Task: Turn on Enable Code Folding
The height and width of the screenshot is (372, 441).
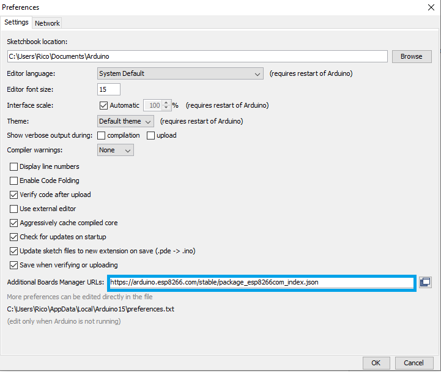Action: [14, 180]
